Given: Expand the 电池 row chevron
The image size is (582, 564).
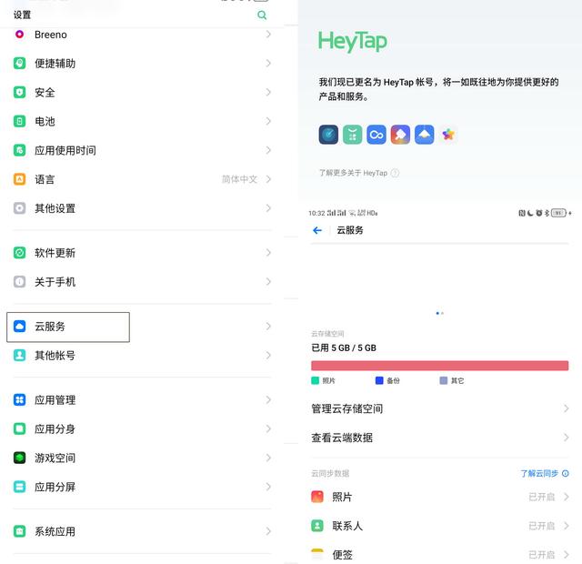Looking at the screenshot, I should [268, 121].
